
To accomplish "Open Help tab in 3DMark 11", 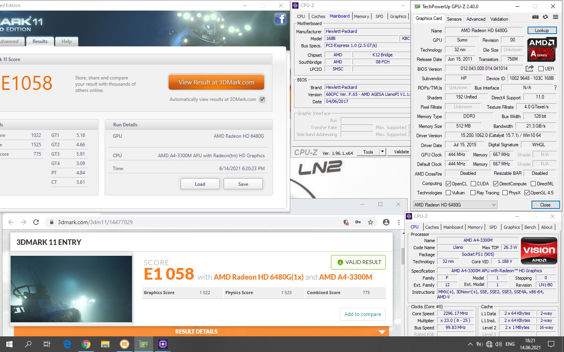I will 67,41.
